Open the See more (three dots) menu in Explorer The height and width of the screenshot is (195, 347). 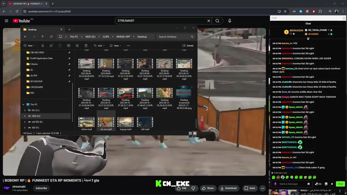[128, 45]
